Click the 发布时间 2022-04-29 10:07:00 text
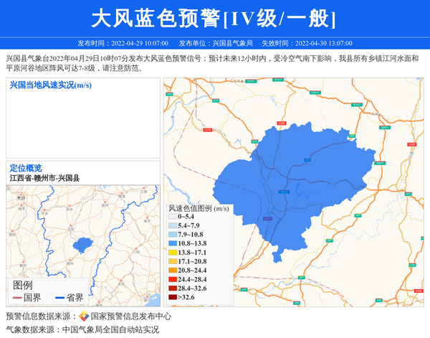430x338 pixels. (123, 44)
